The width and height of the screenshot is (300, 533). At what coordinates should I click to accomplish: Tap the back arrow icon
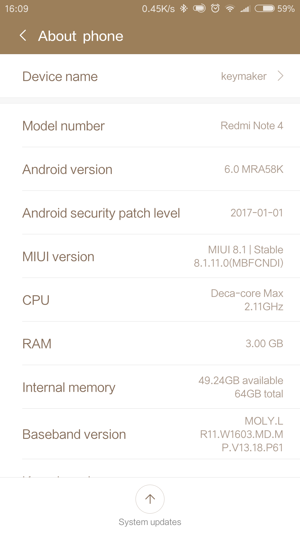tap(23, 36)
